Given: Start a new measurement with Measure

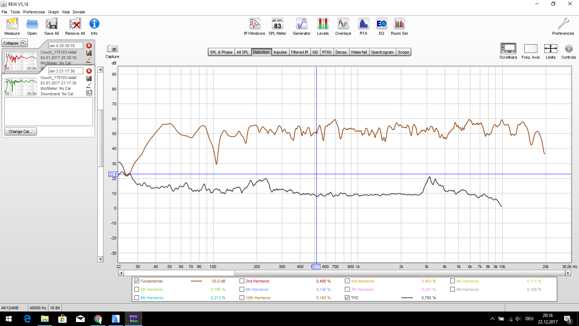Looking at the screenshot, I should coord(12,27).
